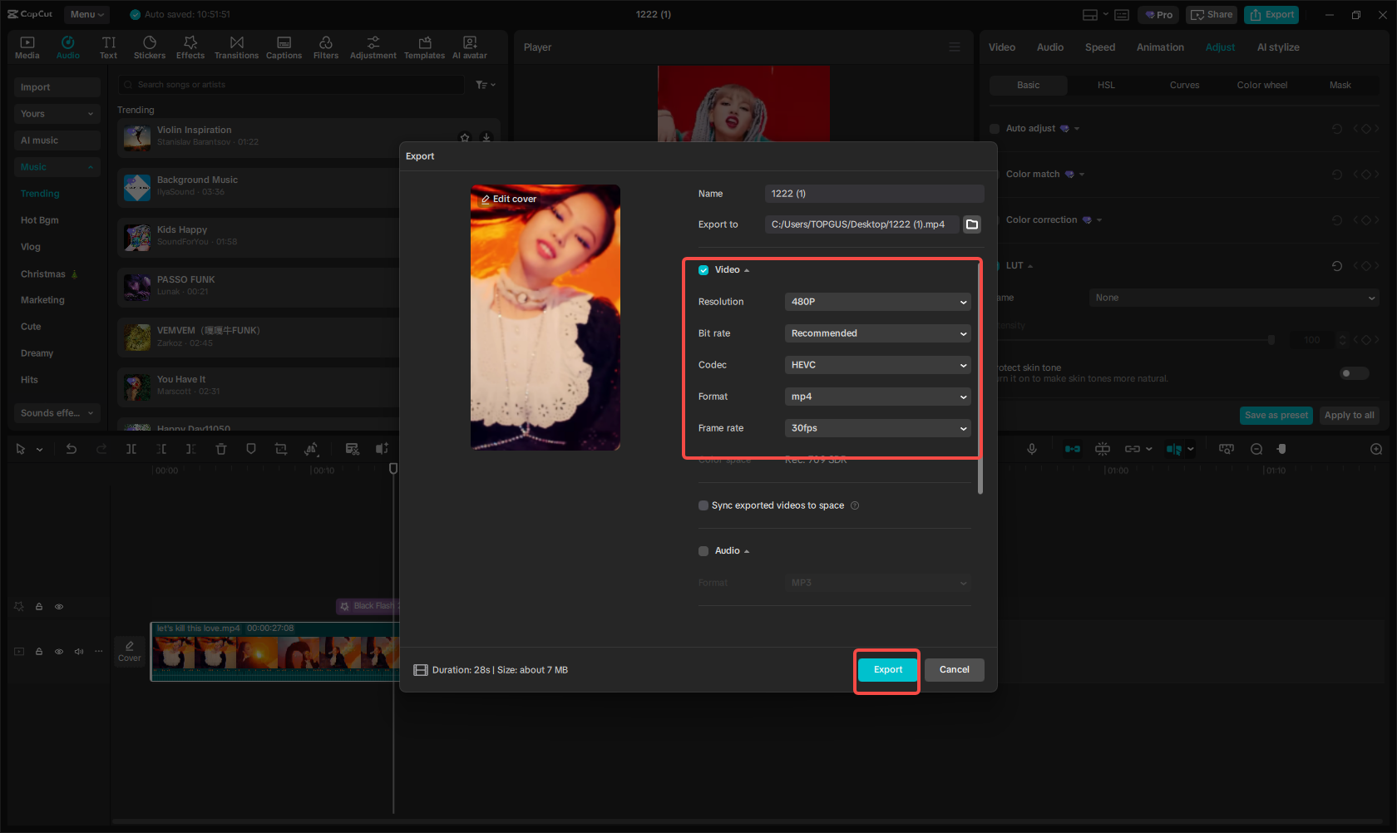Open the voiceover recording microphone tool
Screen dimensions: 1397x833
[x=1031, y=448]
